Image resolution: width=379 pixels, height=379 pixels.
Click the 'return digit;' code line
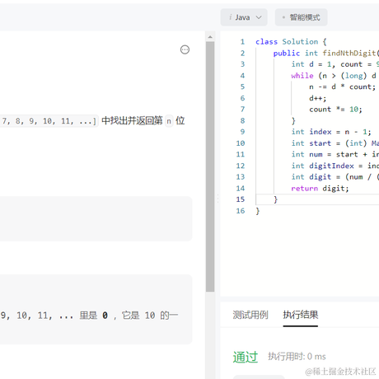coord(320,189)
